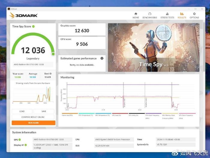Click the 3DMark app icon in title bar
This screenshot has width=210, height=158.
tap(9, 9)
